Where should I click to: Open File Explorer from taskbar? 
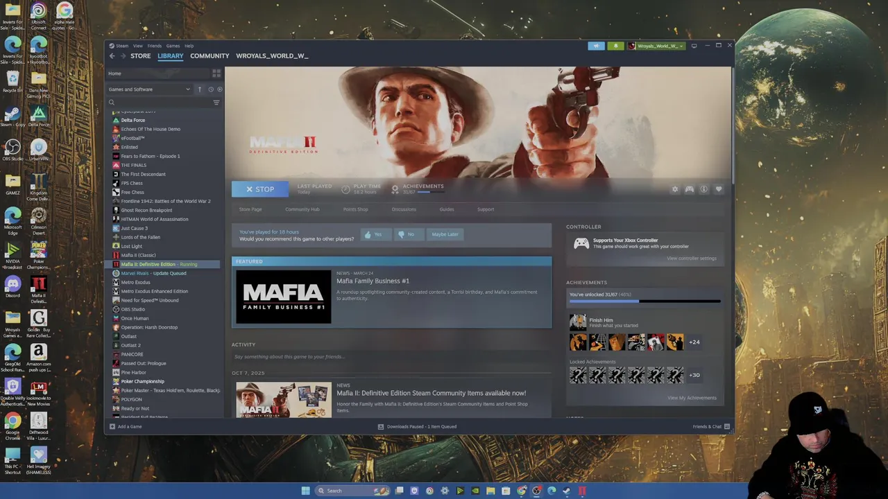490,491
